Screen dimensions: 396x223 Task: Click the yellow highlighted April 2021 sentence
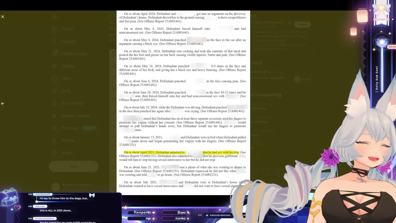(x=182, y=152)
